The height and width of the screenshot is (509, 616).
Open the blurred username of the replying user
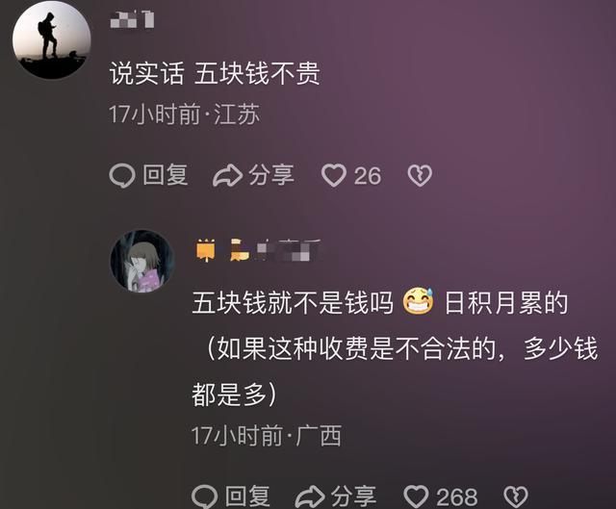click(276, 250)
